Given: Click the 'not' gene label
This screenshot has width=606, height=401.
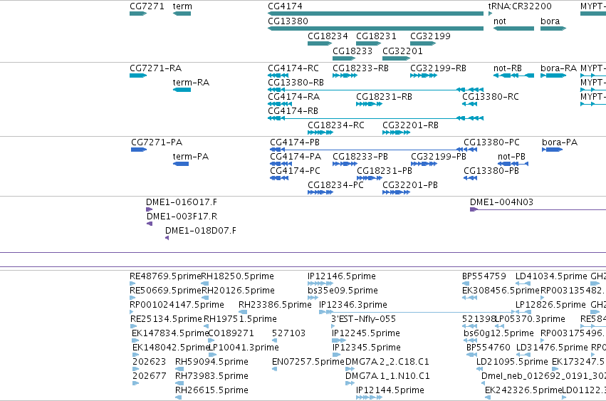Looking at the screenshot, I should 500,21.
